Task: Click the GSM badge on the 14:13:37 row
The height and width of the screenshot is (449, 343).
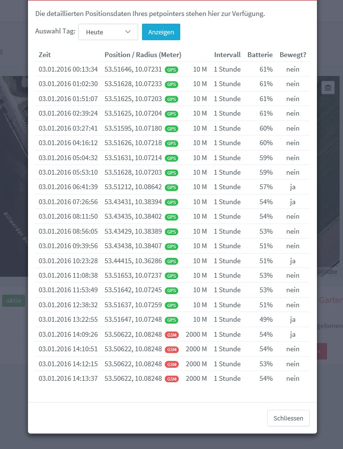Action: pos(171,379)
